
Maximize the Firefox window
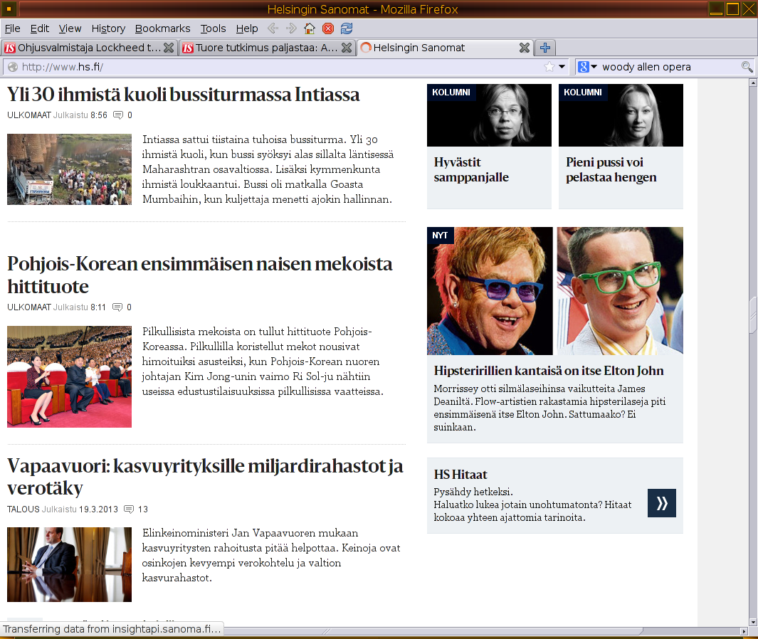(x=733, y=9)
